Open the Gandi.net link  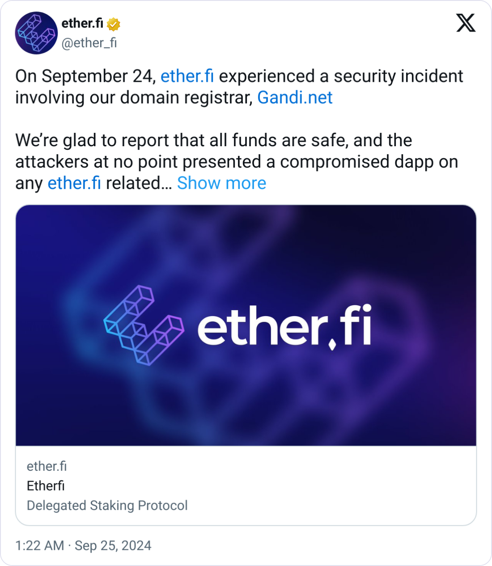coord(295,97)
